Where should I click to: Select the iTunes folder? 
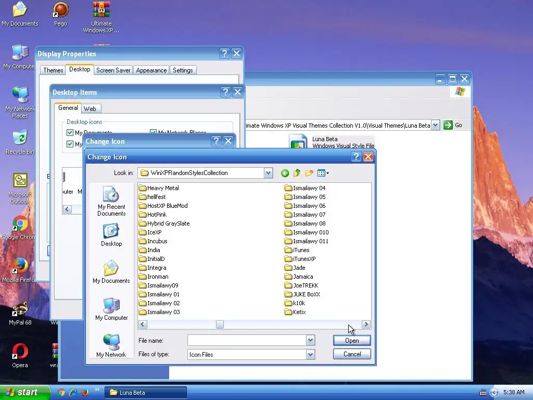pyautogui.click(x=297, y=250)
